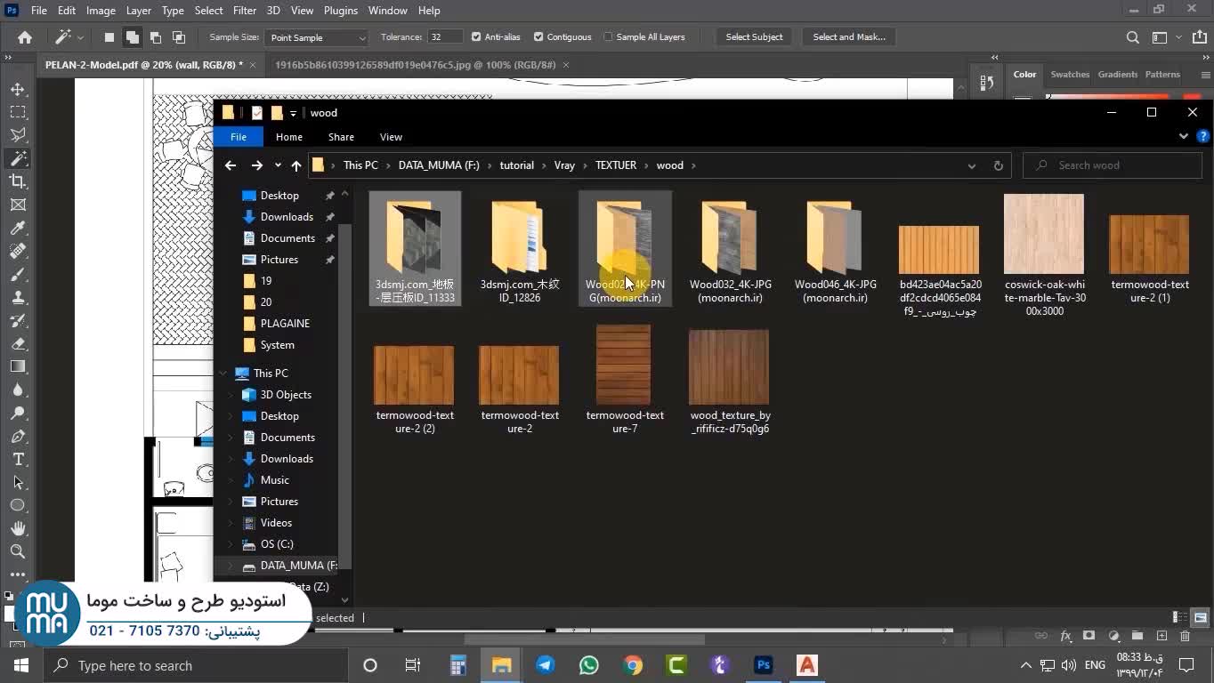Select the Crop tool
The height and width of the screenshot is (683, 1214).
(18, 181)
